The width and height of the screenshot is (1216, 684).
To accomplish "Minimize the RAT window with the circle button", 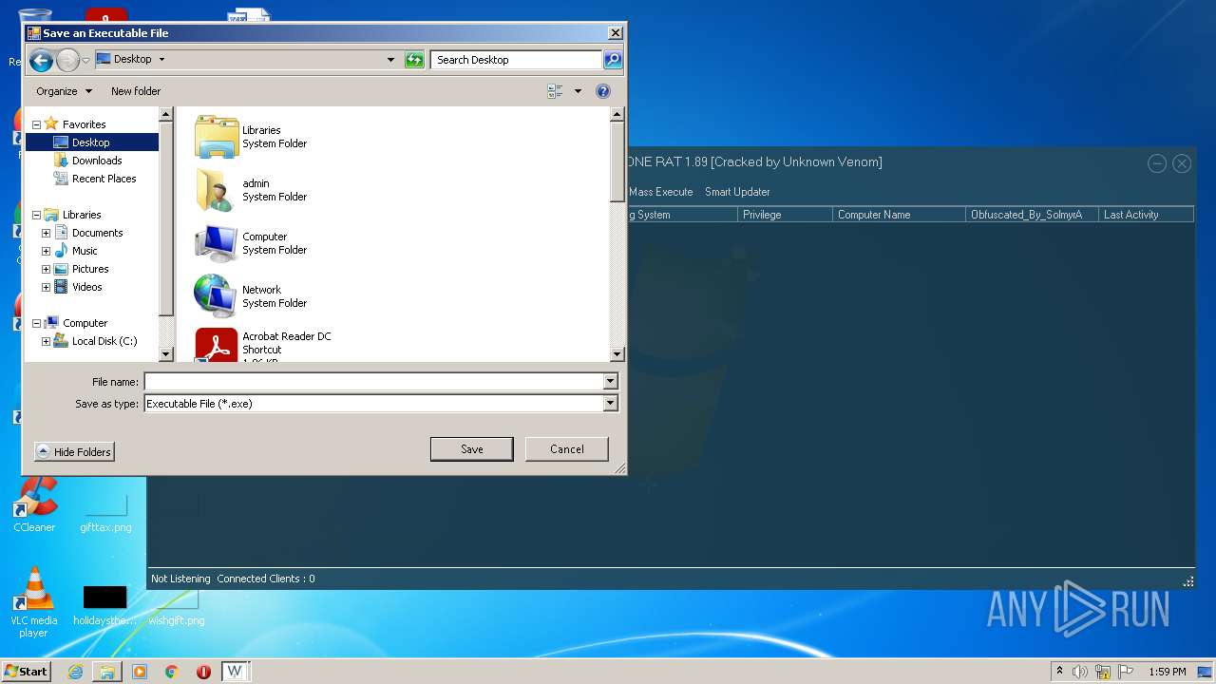I will click(x=1157, y=163).
